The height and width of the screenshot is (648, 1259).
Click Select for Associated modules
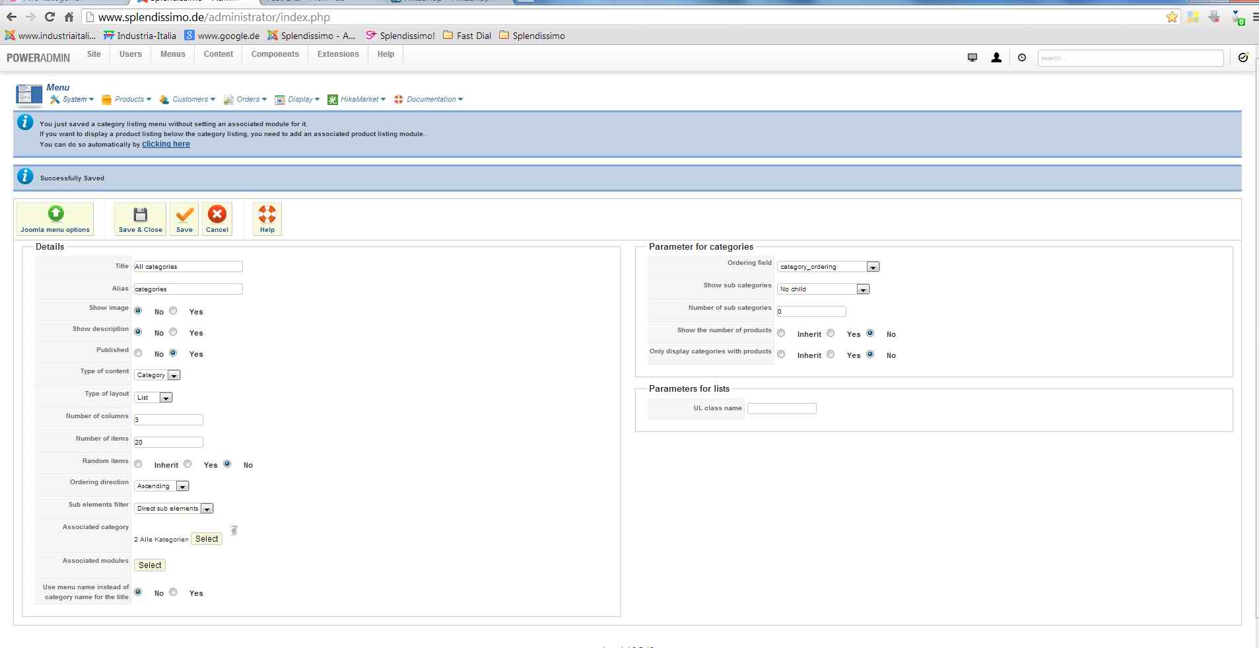(x=150, y=565)
